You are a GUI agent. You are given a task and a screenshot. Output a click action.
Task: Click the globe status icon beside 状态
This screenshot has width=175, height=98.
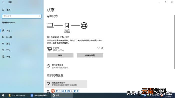tap(3, 31)
